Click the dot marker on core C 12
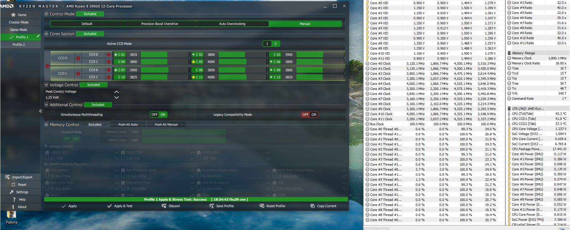 [x=271, y=77]
